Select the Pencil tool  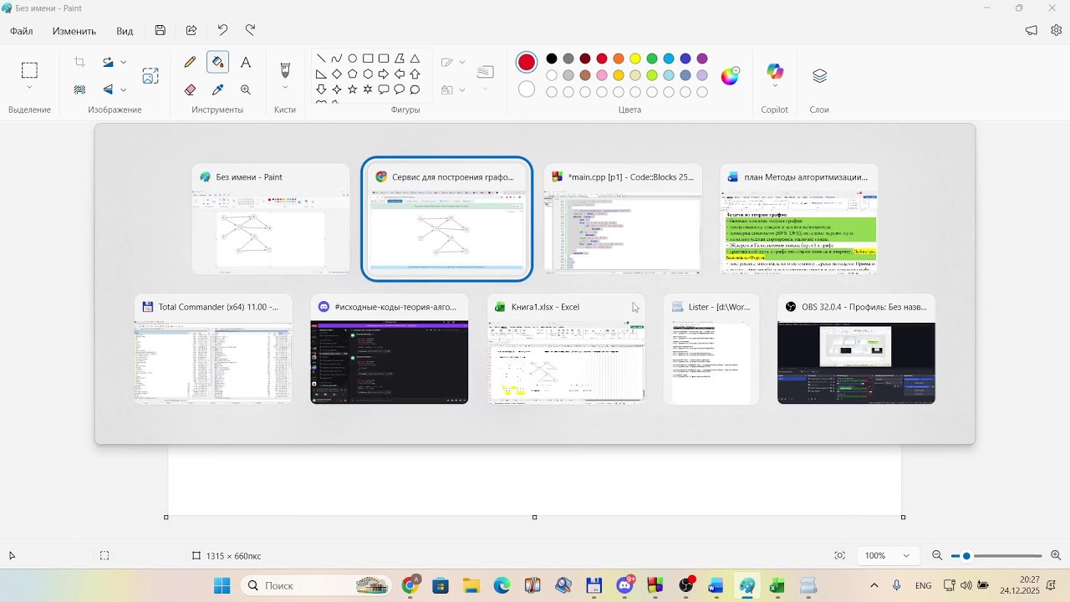tap(191, 62)
